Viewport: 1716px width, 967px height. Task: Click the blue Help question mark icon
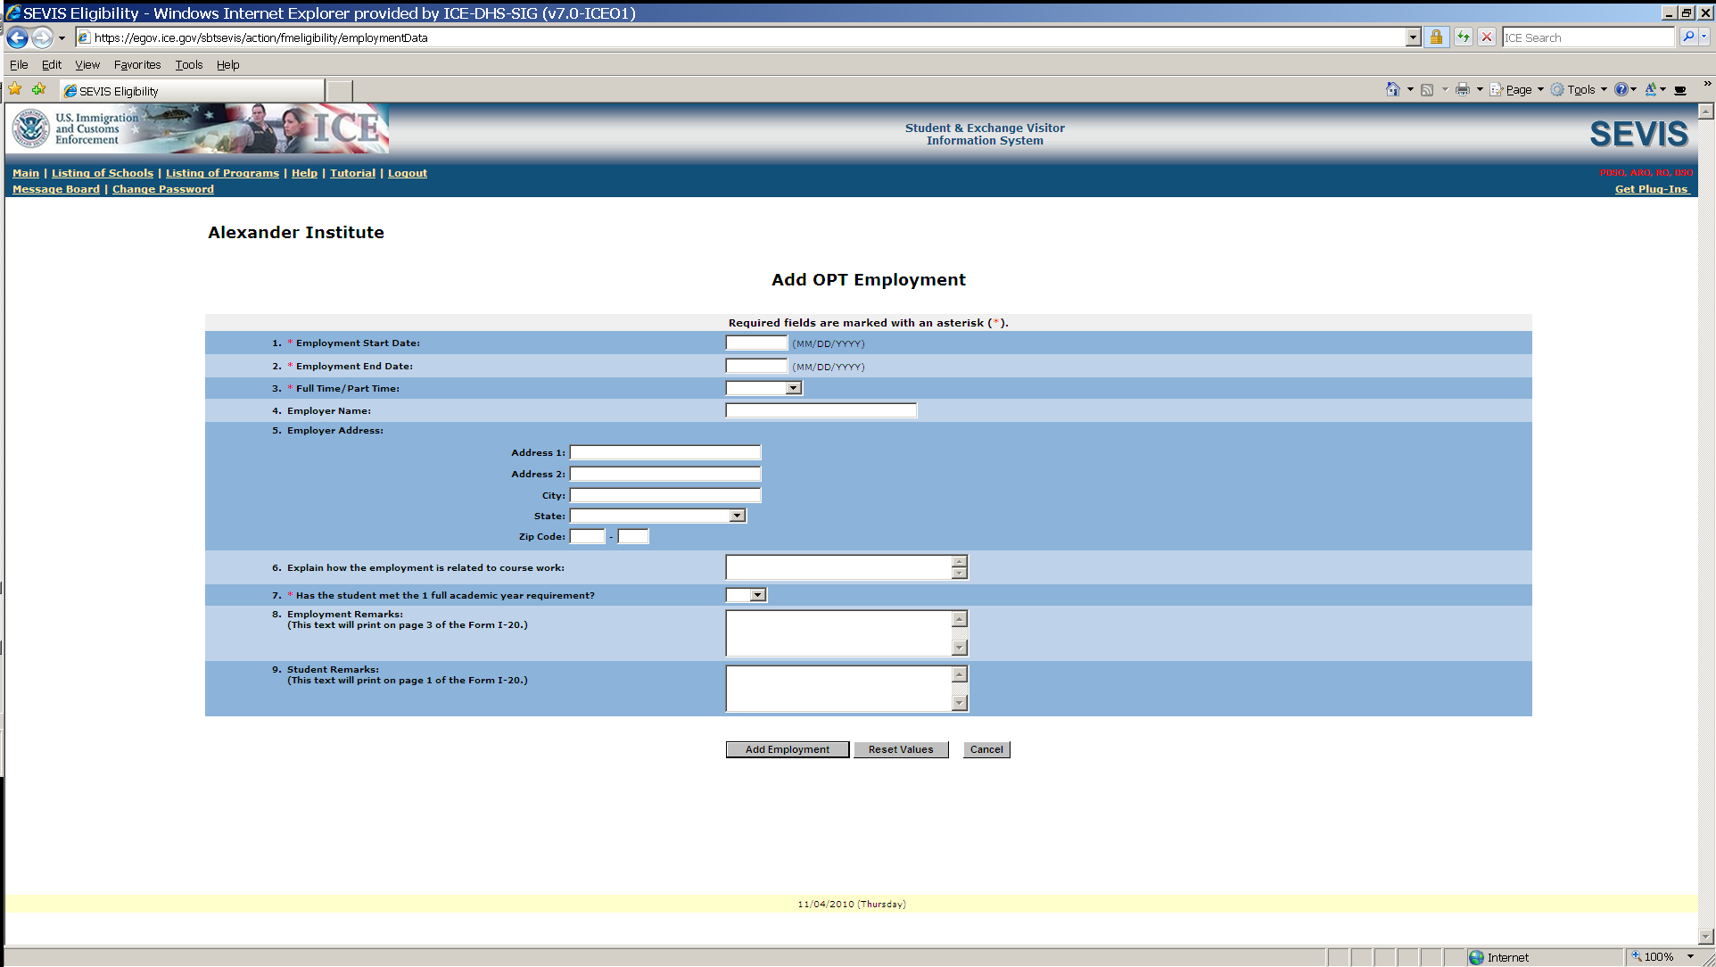coord(1621,89)
